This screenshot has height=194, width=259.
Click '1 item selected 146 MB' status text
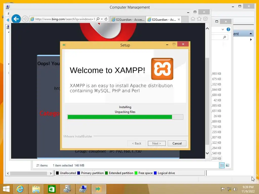pos(69,165)
